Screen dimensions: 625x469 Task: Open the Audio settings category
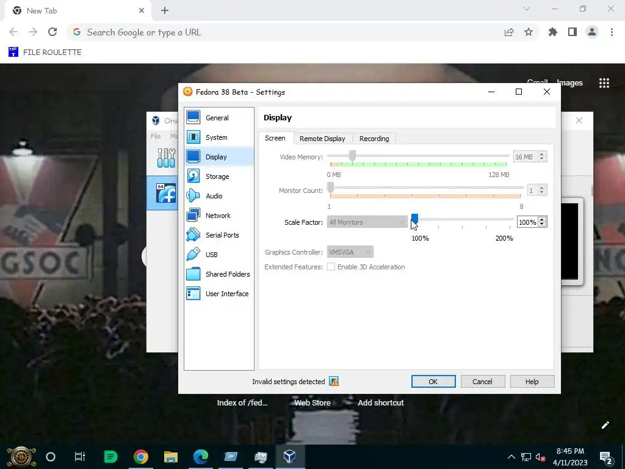point(219,196)
